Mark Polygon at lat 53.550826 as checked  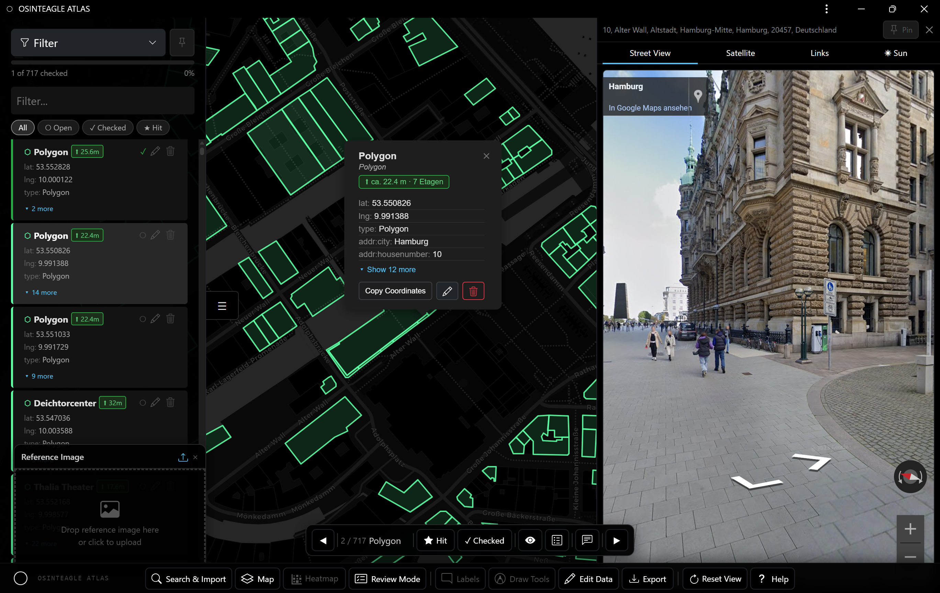143,235
